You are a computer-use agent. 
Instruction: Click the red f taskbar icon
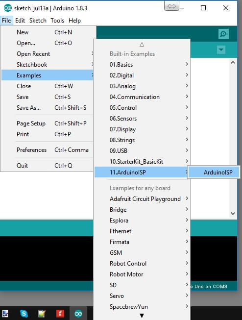[60, 313]
